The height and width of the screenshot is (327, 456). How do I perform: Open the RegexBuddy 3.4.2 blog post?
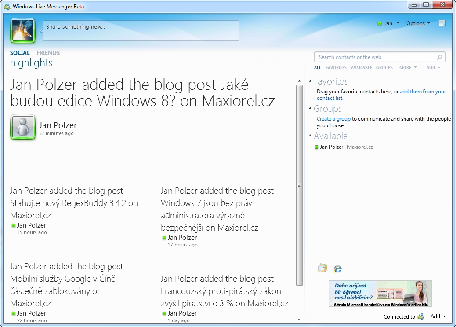(x=74, y=203)
